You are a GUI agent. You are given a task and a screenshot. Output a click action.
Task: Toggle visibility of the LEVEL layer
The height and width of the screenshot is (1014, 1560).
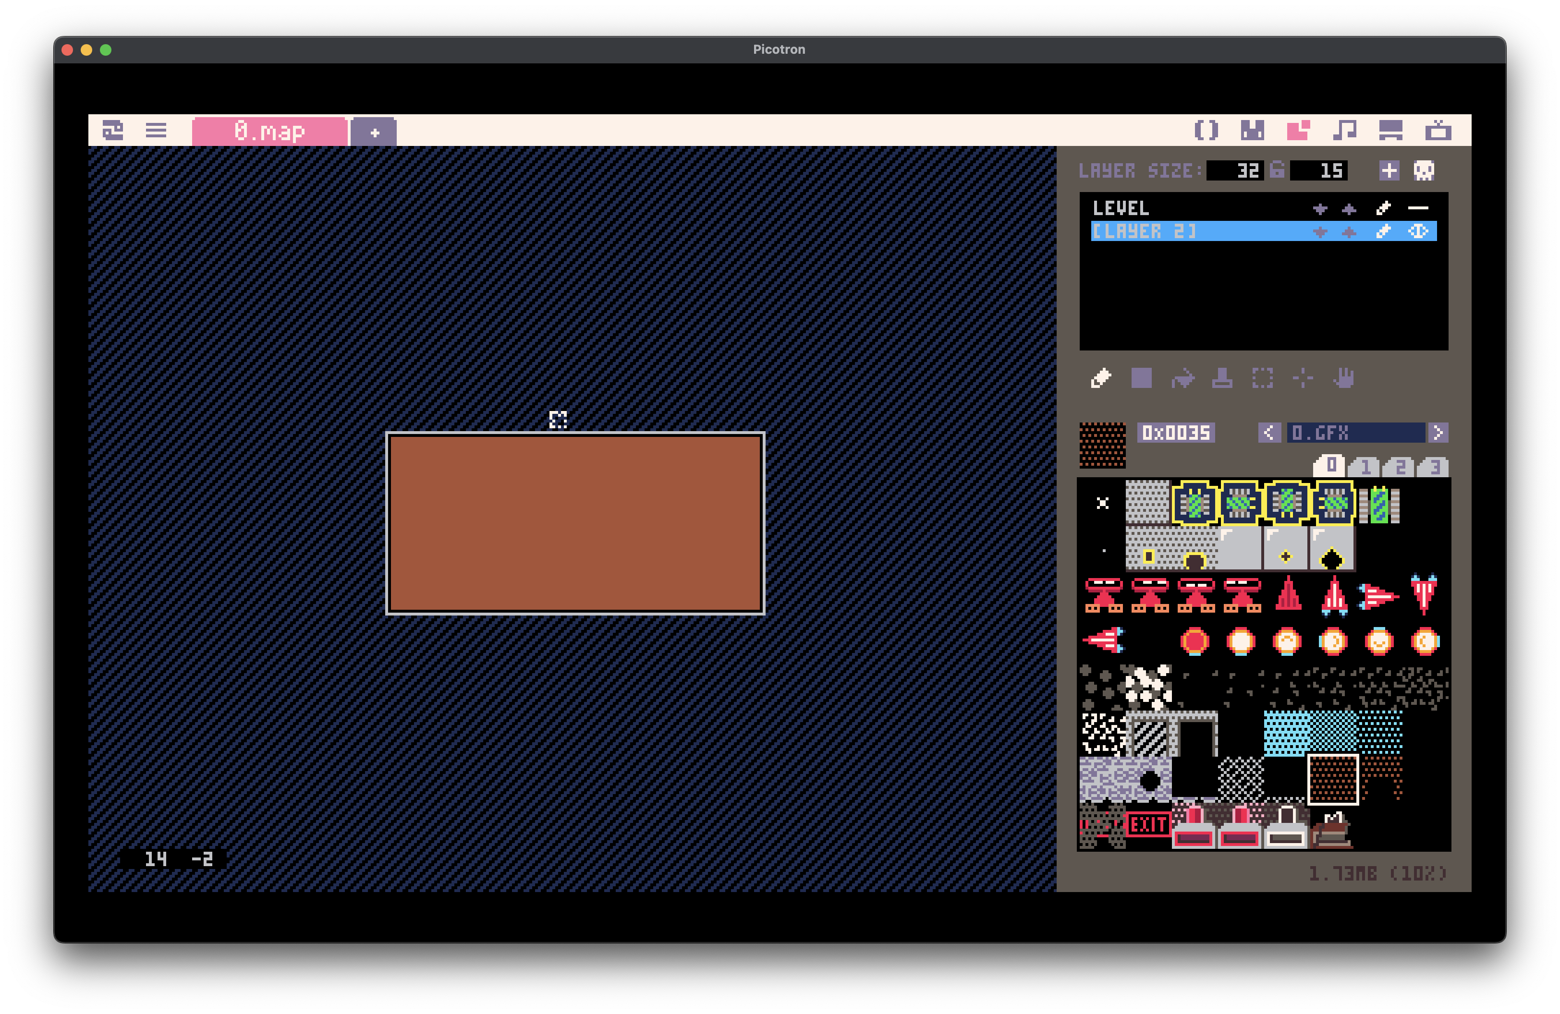(1418, 208)
